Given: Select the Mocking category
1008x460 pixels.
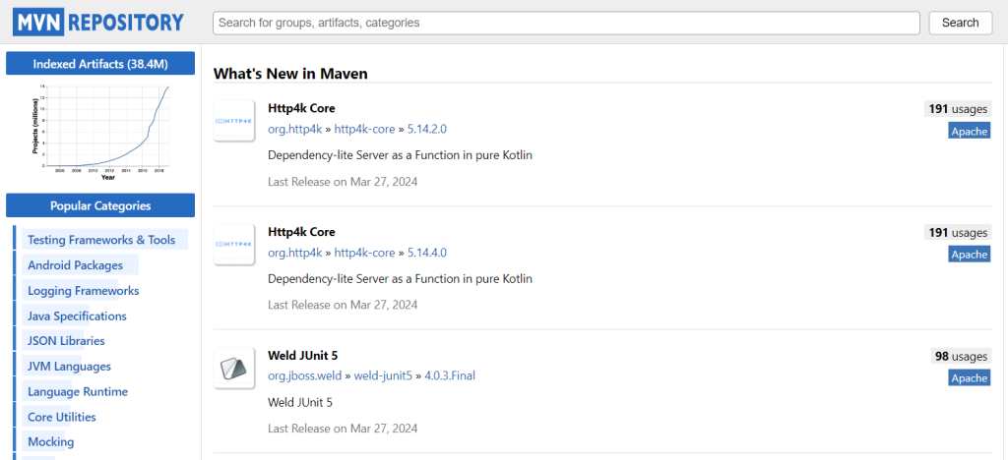Looking at the screenshot, I should [x=51, y=442].
